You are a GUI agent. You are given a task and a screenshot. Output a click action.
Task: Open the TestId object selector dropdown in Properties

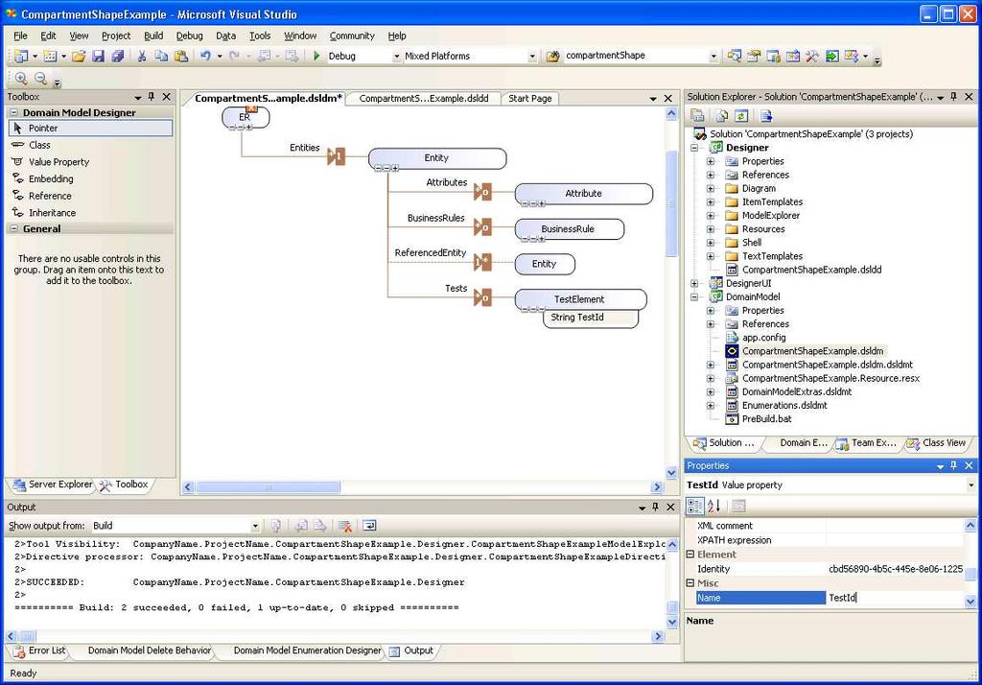tap(971, 485)
